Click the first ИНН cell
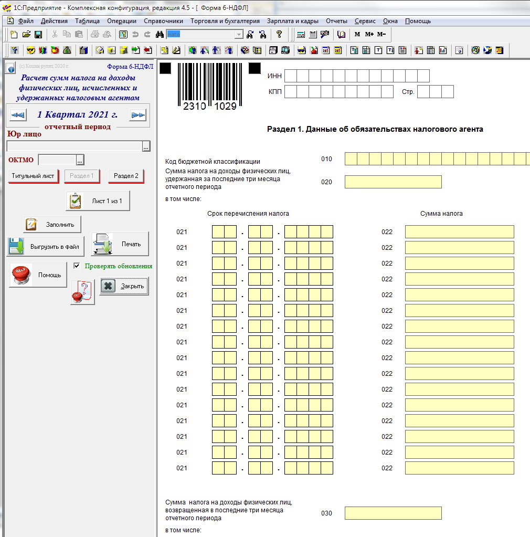This screenshot has width=530, height=537. point(291,76)
